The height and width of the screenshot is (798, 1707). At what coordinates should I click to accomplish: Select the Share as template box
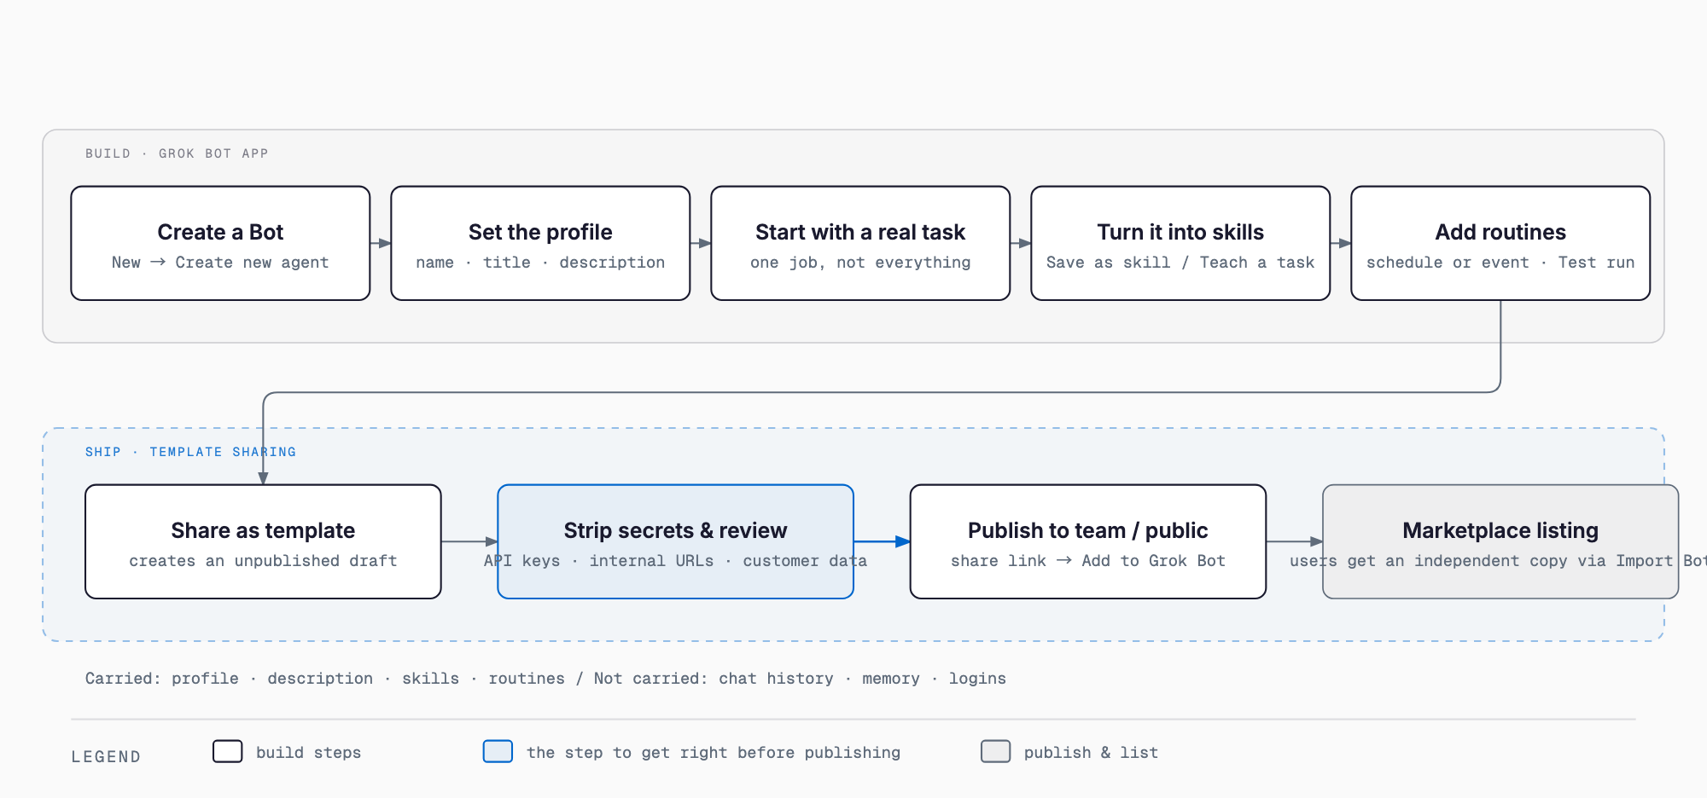click(263, 541)
